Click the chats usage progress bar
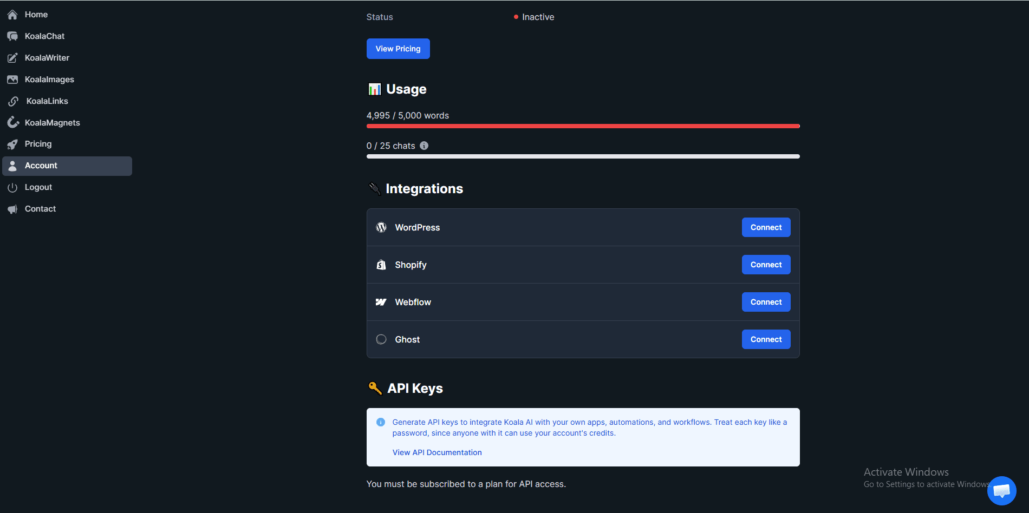The height and width of the screenshot is (513, 1029). point(583,156)
